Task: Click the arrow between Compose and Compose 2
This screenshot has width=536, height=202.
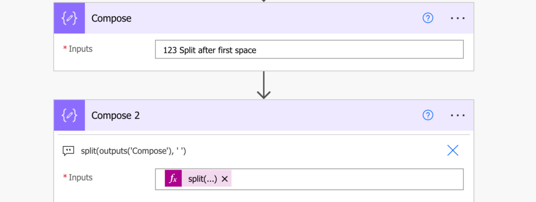Action: (264, 85)
